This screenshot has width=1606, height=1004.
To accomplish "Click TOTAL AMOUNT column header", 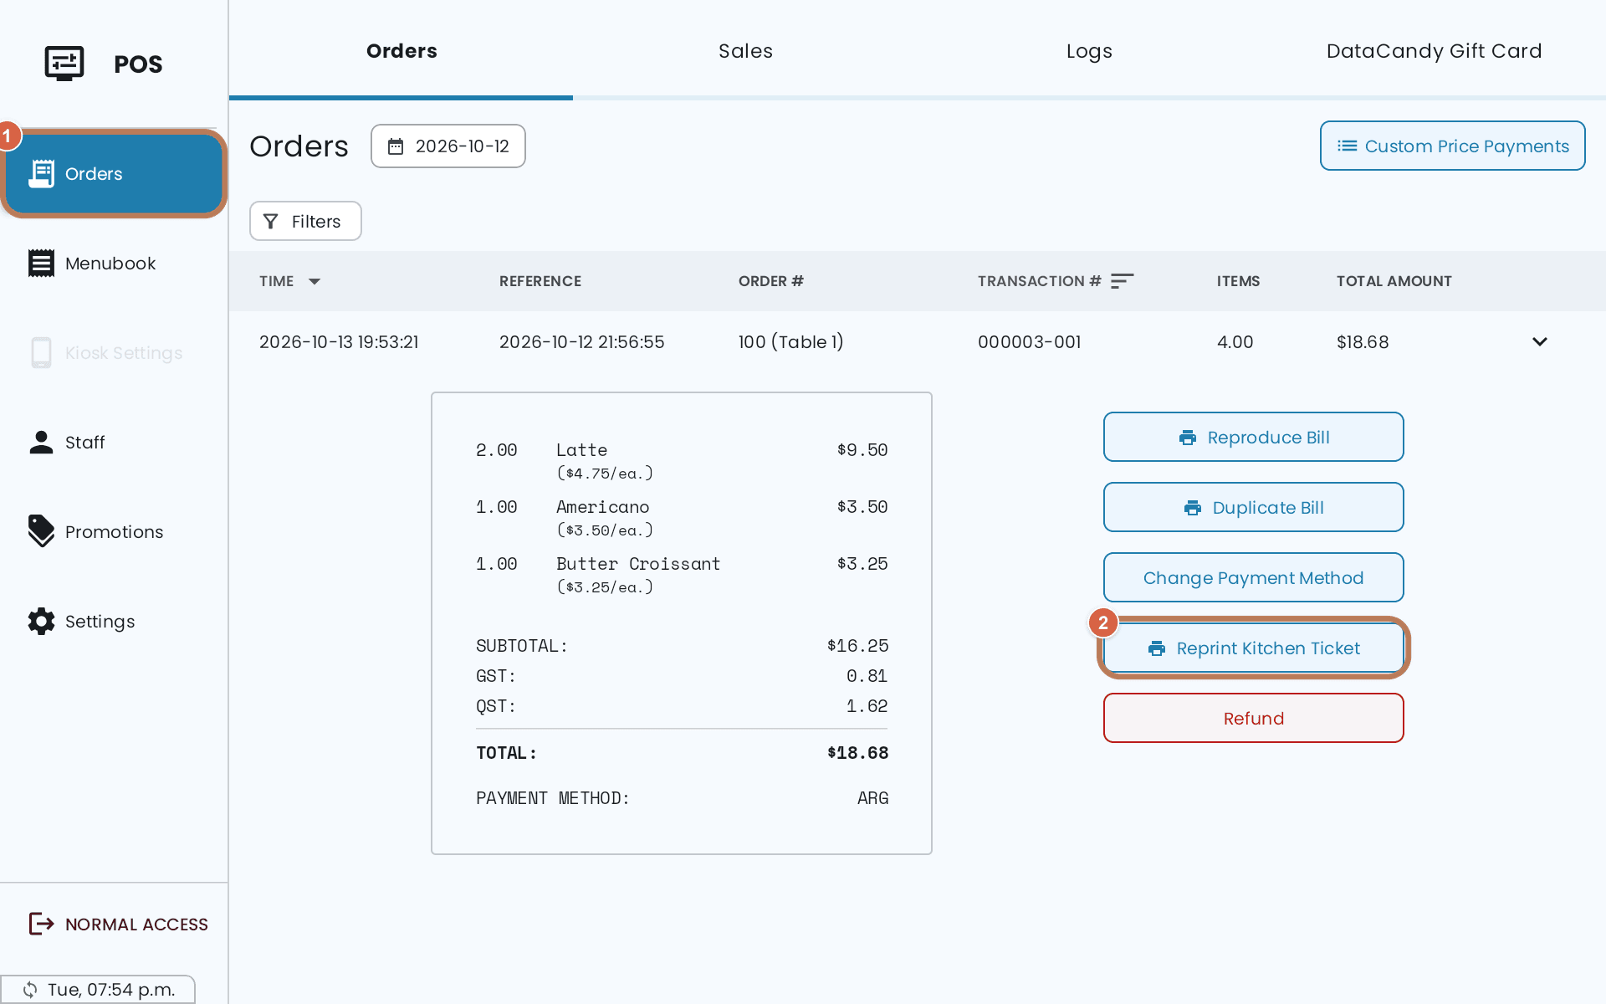I will tap(1394, 281).
